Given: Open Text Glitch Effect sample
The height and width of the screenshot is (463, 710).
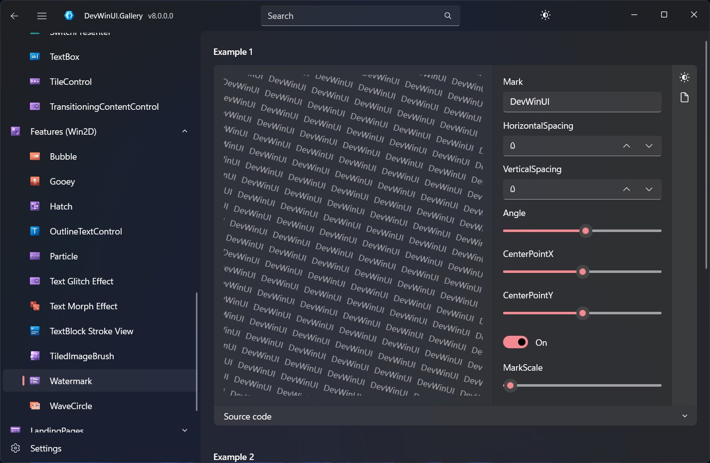Looking at the screenshot, I should pos(100,281).
